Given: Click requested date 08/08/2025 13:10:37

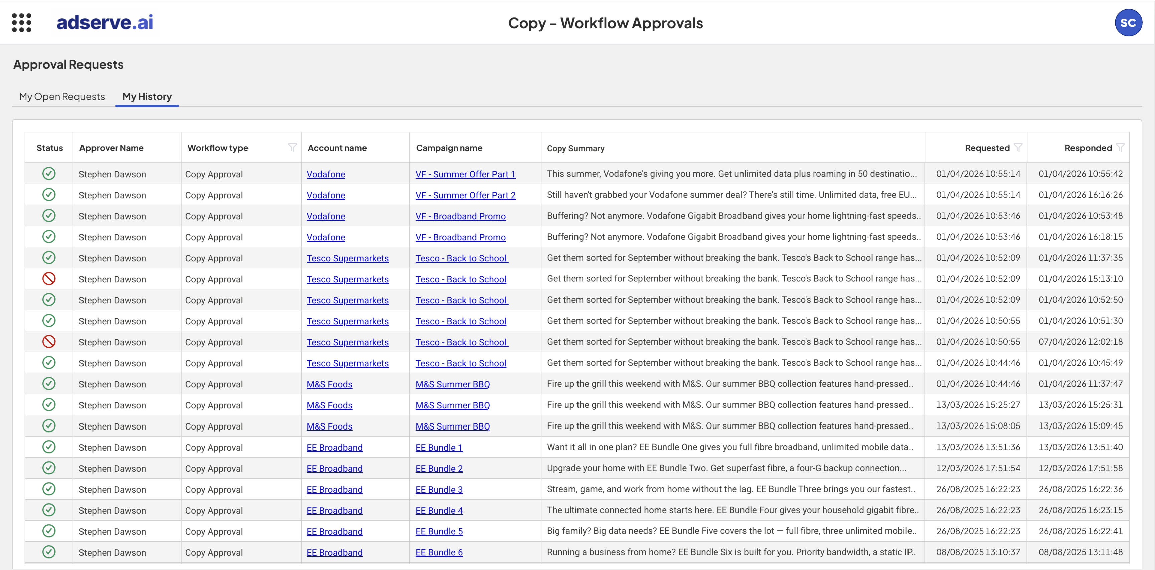Looking at the screenshot, I should [978, 552].
